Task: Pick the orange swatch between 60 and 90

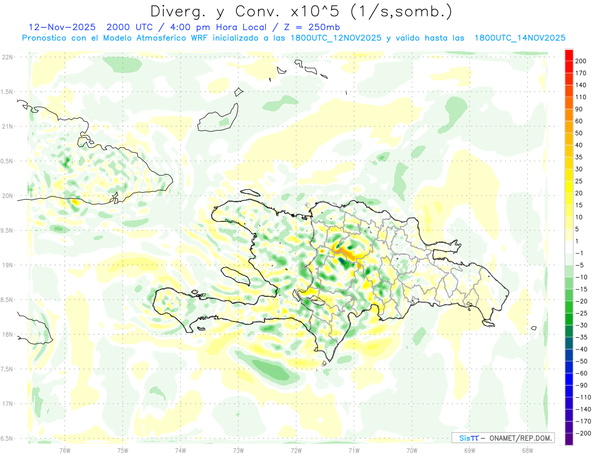Action: (569, 115)
